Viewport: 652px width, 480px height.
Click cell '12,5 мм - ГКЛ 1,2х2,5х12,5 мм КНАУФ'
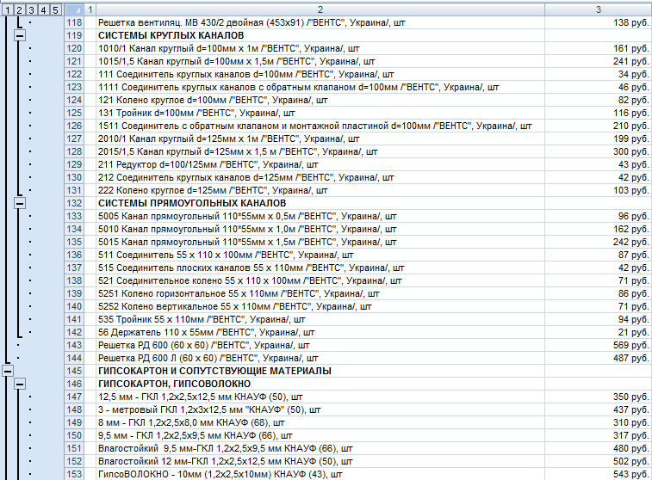point(320,397)
